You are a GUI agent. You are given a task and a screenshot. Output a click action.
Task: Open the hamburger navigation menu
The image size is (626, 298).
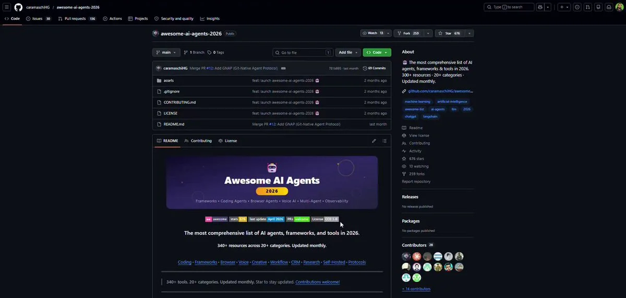click(7, 7)
